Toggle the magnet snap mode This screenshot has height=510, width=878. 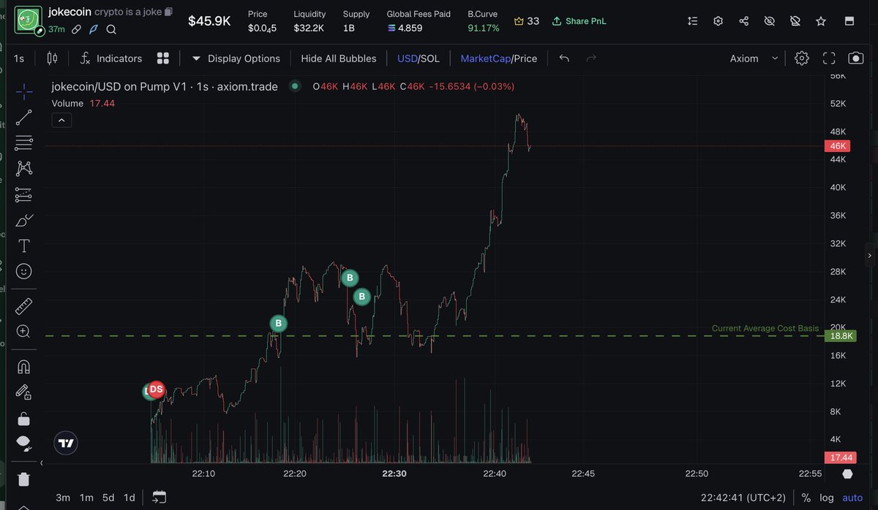coord(23,366)
